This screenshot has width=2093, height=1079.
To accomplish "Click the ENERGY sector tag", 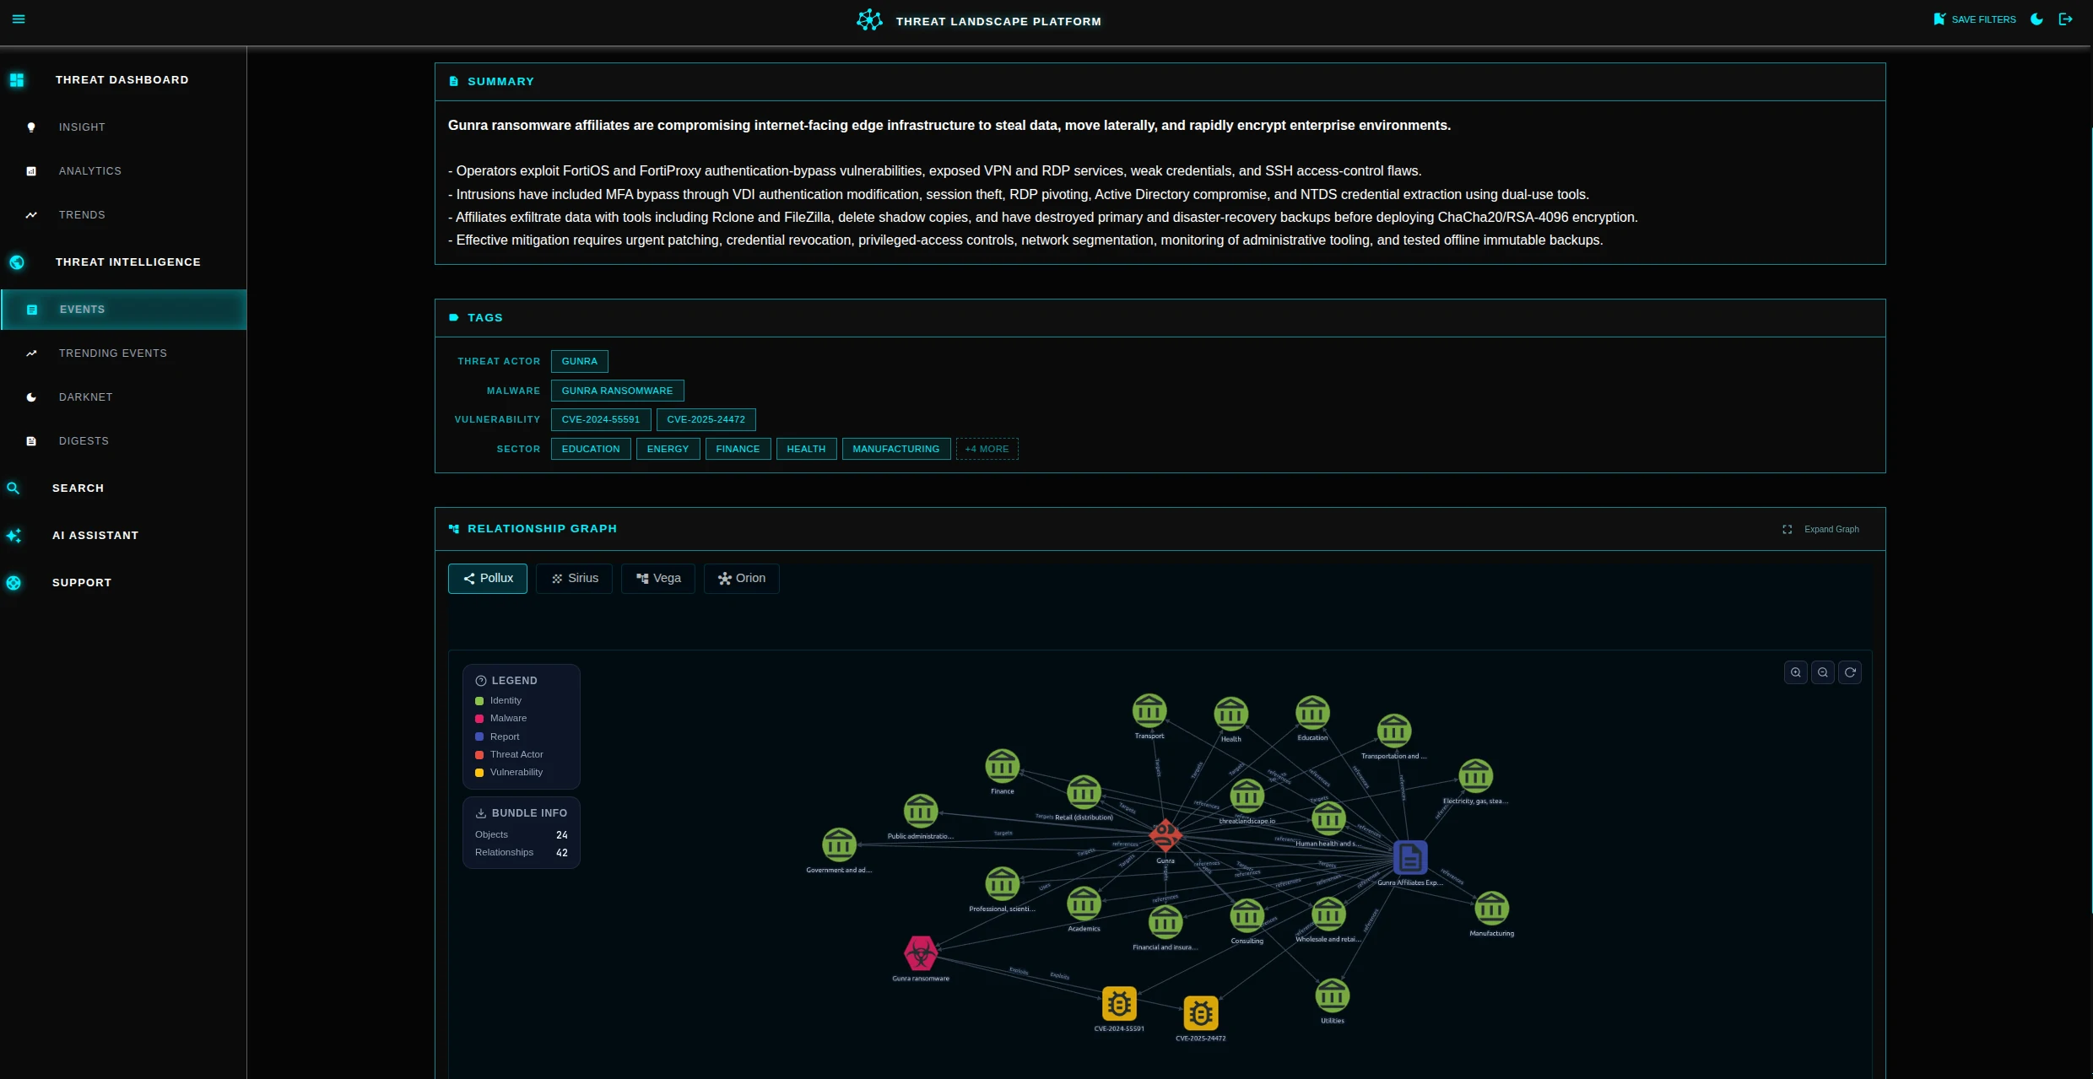I will [668, 449].
